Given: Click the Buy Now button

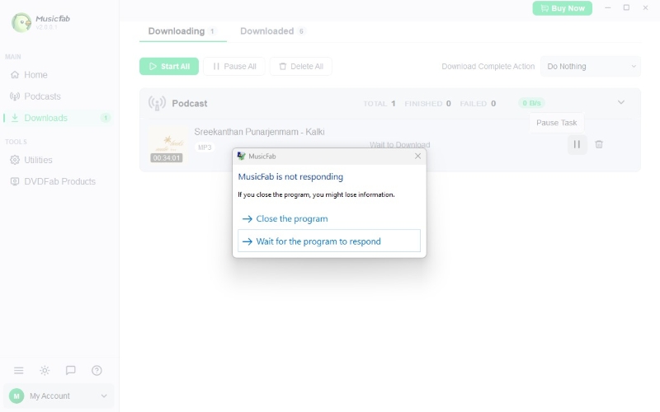Looking at the screenshot, I should pos(563,8).
